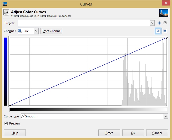Click the Curves tool icon in header

(x=6, y=13)
